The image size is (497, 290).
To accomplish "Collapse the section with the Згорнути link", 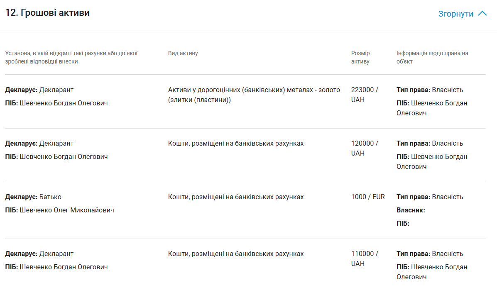I will tap(455, 14).
